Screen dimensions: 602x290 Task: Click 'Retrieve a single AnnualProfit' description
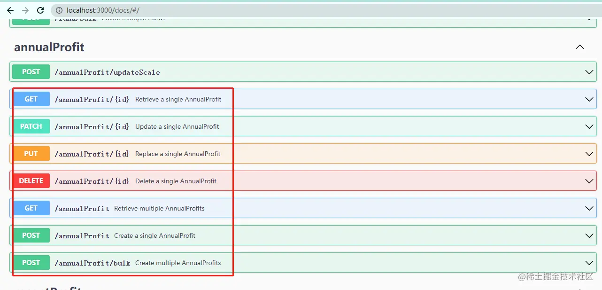178,100
